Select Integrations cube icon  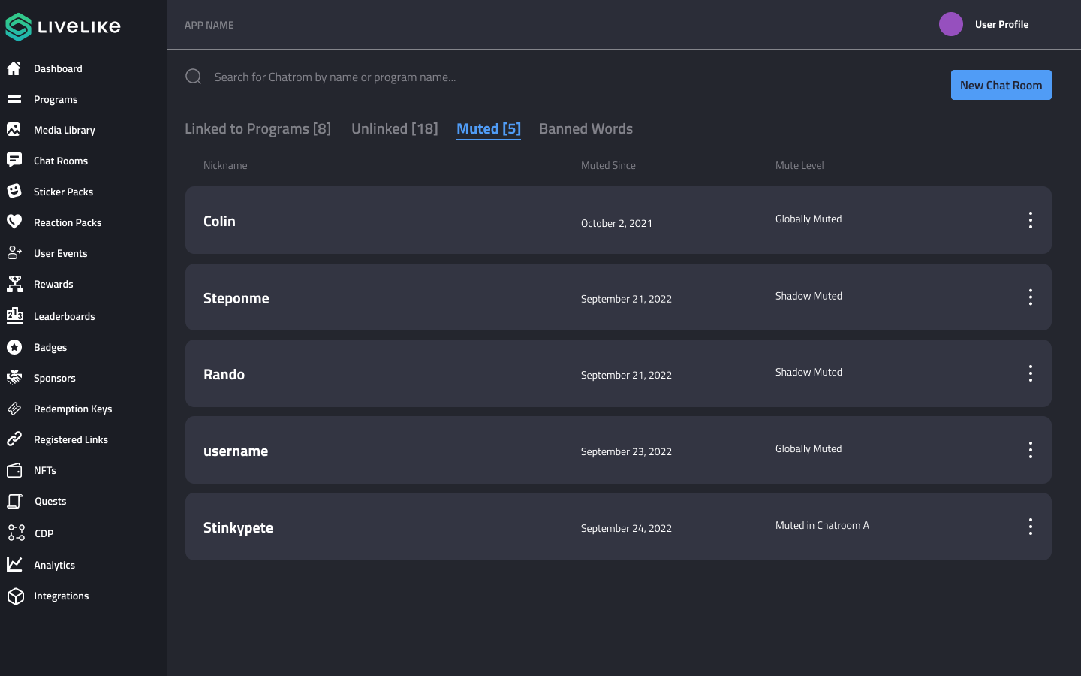tap(16, 596)
